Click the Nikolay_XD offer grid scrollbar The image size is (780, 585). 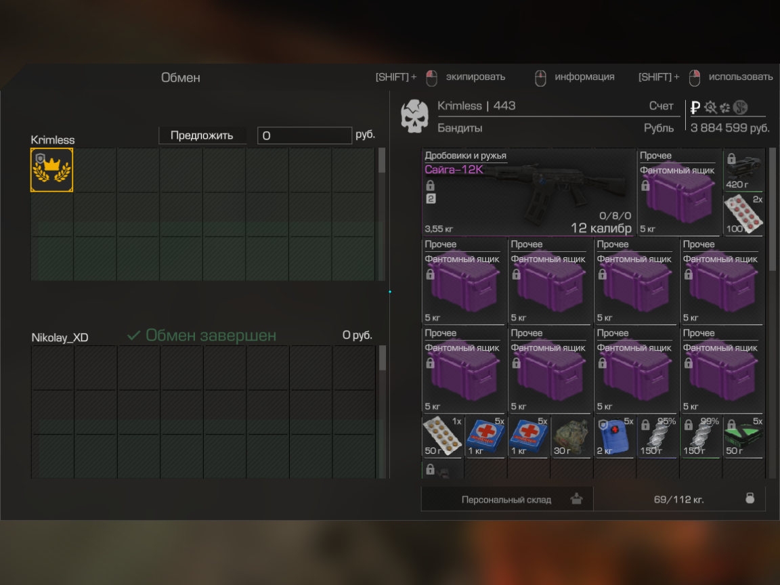pos(382,358)
